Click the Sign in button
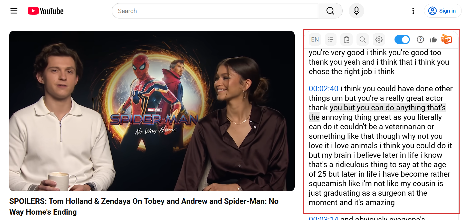 443,11
